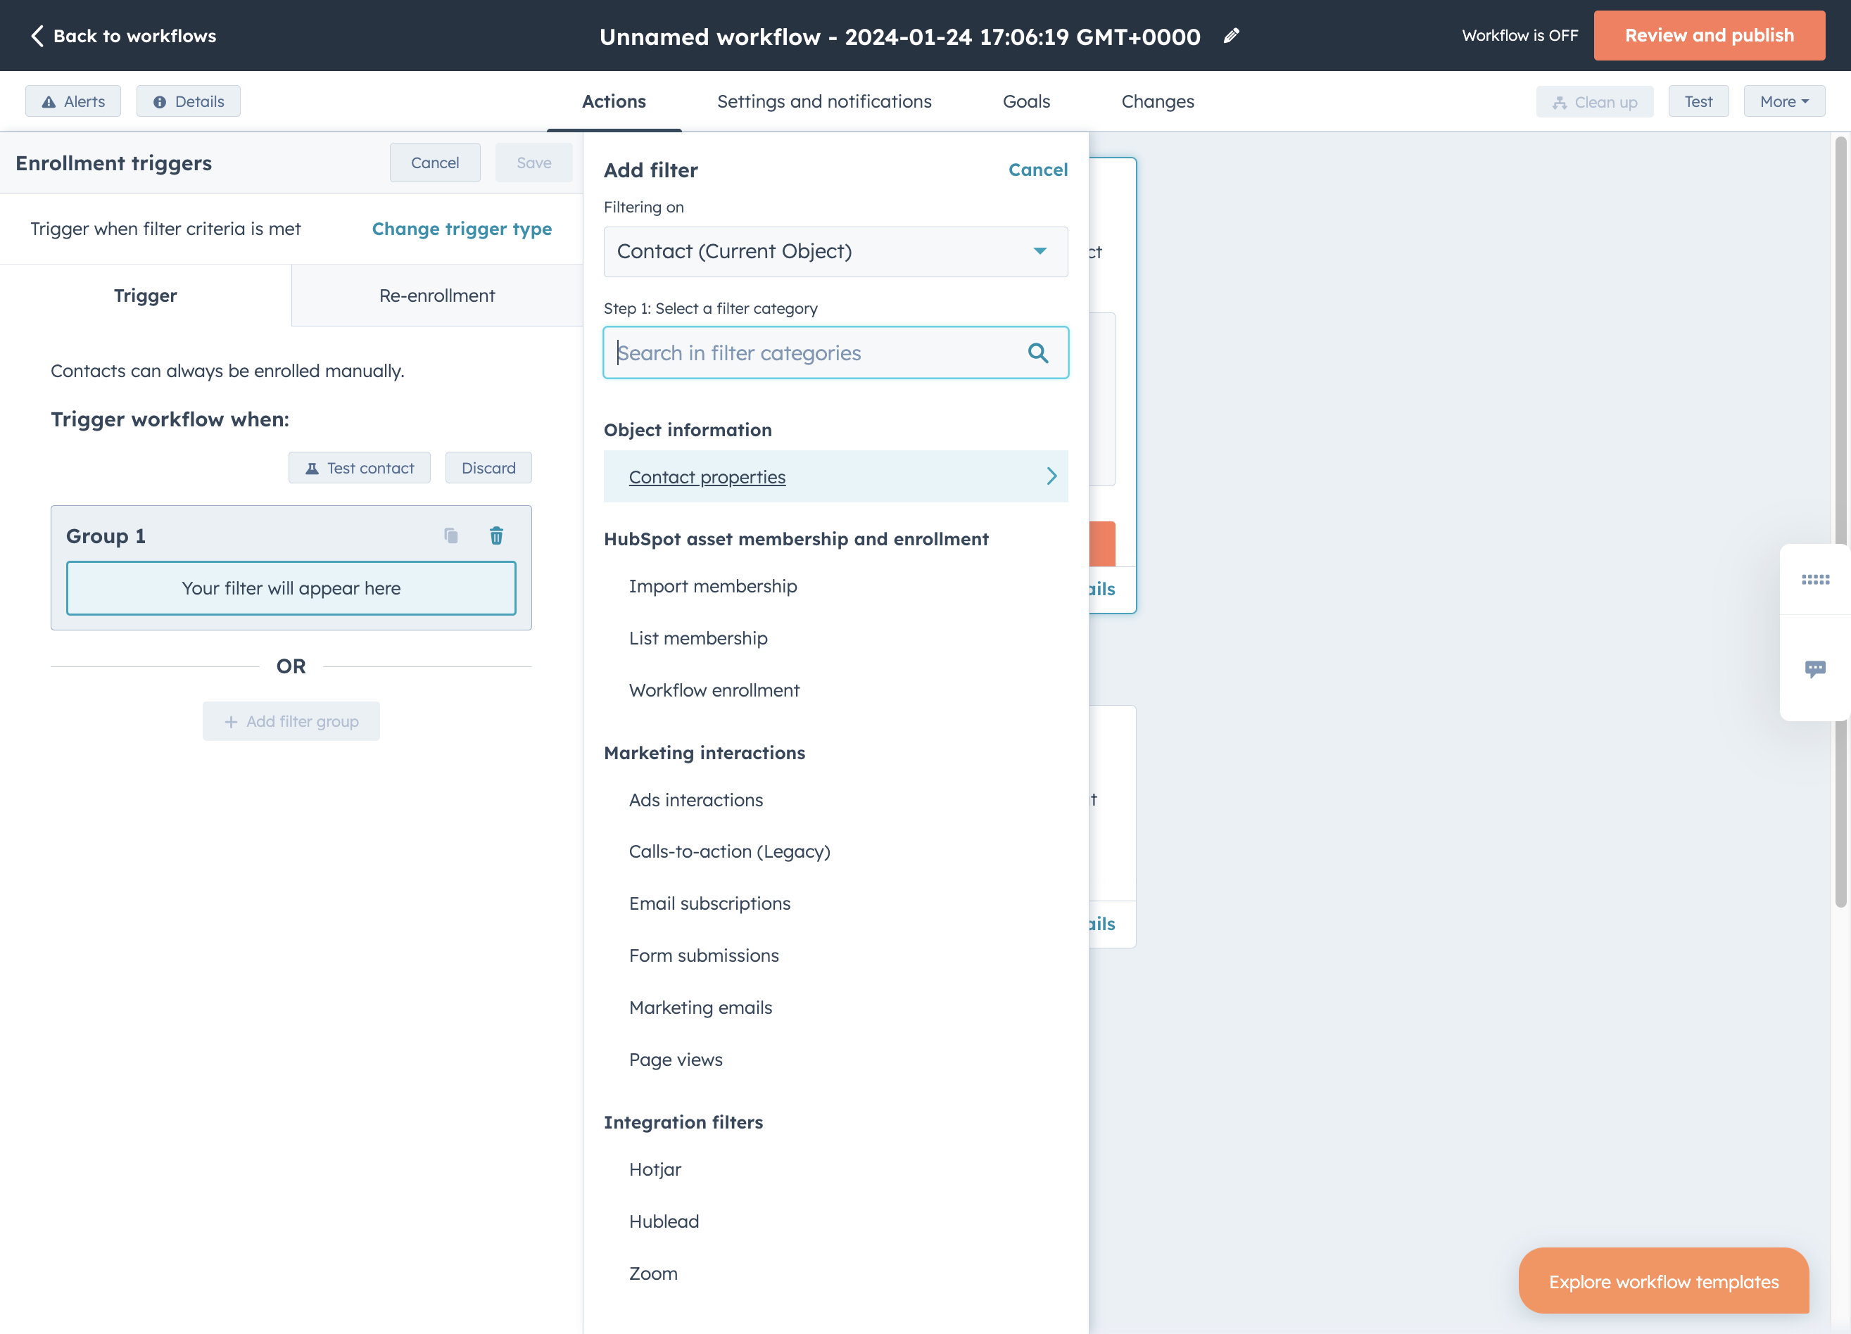1851x1334 pixels.
Task: Expand Contact properties category
Action: coord(835,476)
